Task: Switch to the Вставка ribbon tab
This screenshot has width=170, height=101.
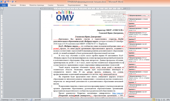Action: tap(23, 5)
